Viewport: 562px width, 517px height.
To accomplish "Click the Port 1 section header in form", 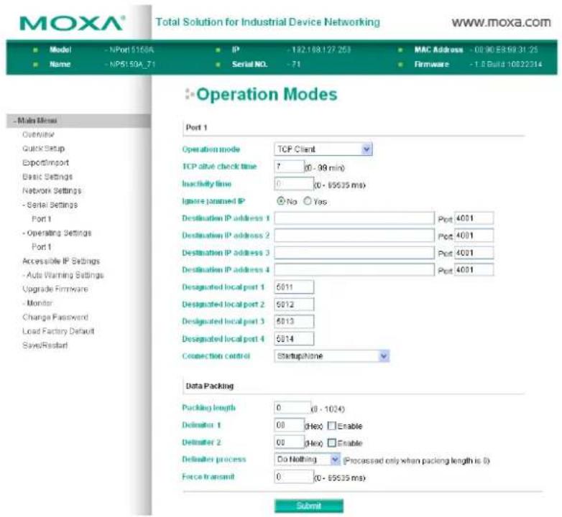I will (196, 128).
